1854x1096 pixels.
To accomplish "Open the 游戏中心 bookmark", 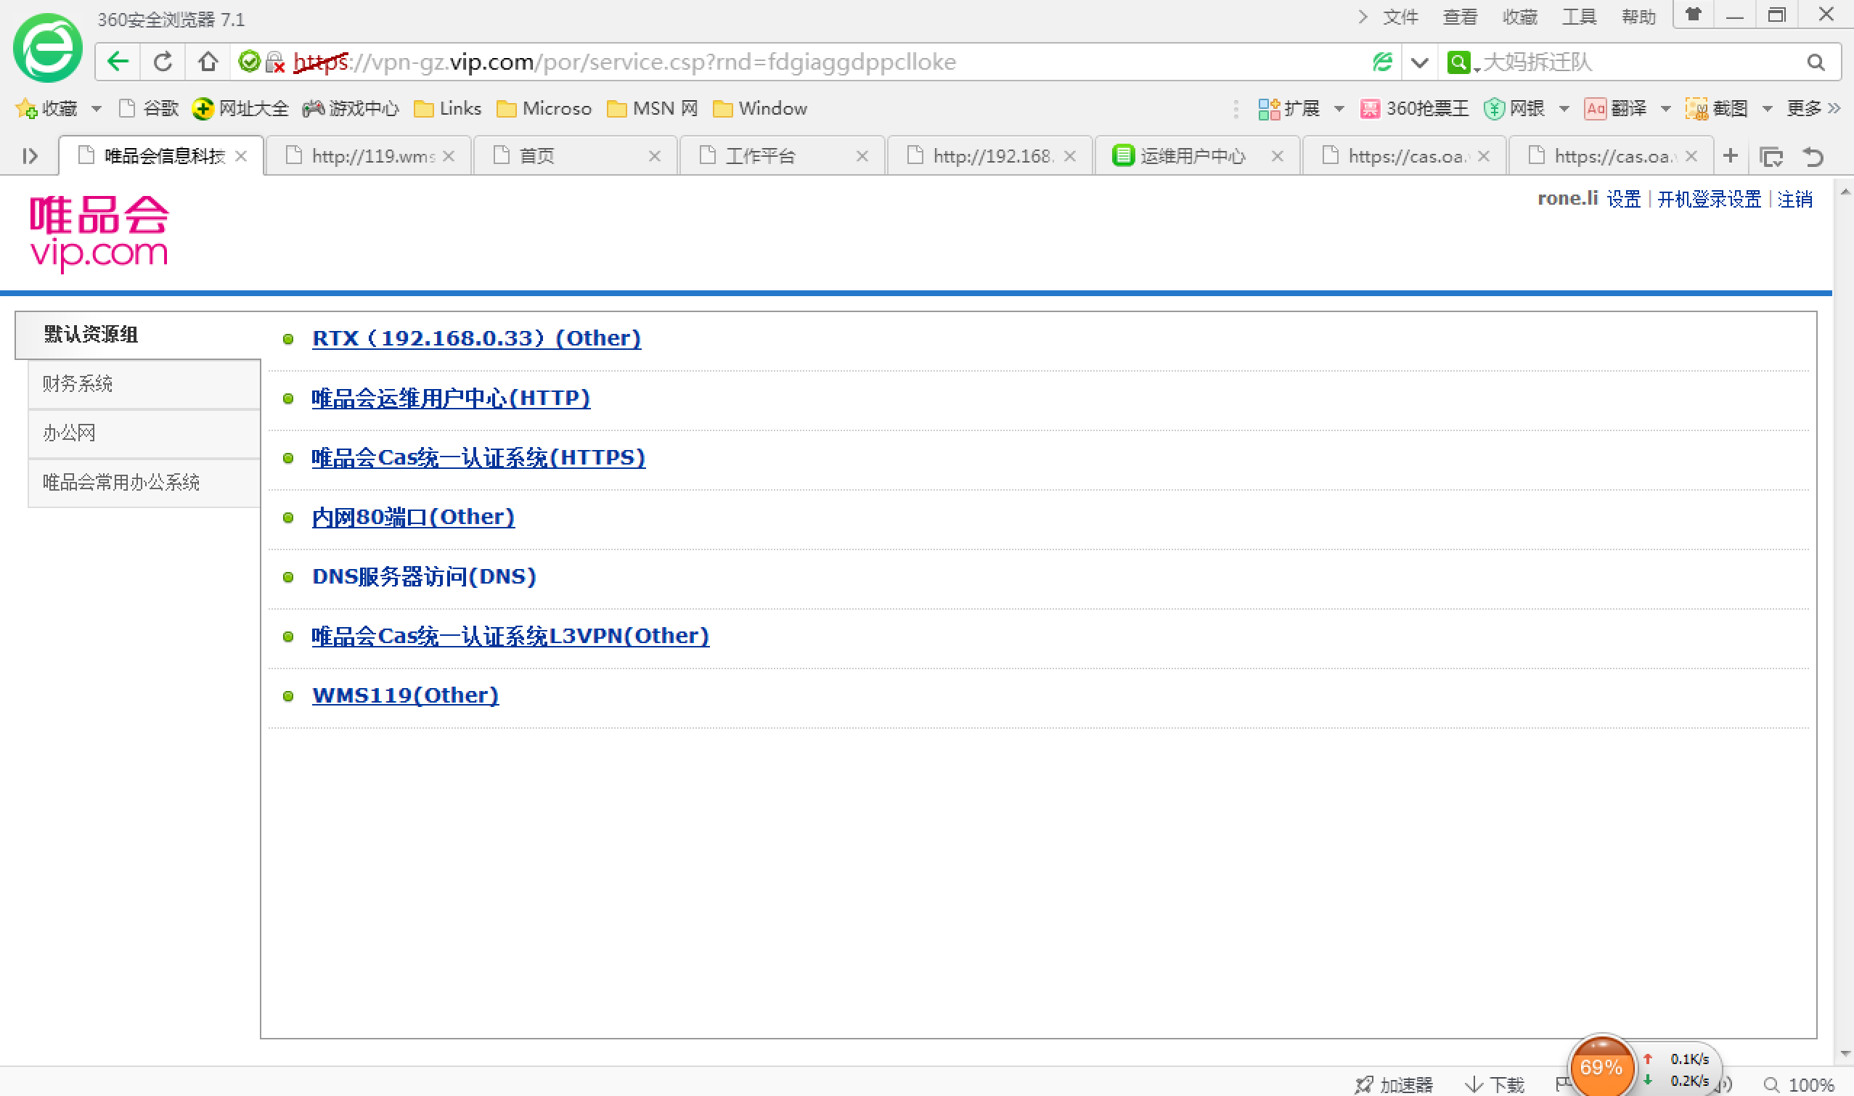I will click(351, 109).
